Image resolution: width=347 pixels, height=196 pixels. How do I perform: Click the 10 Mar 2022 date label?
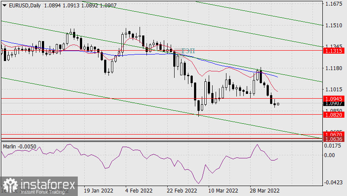222,191
